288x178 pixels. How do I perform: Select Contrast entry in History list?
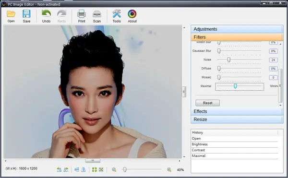coord(235,150)
